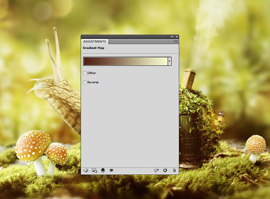Enable the Dither checkbox

[84, 73]
